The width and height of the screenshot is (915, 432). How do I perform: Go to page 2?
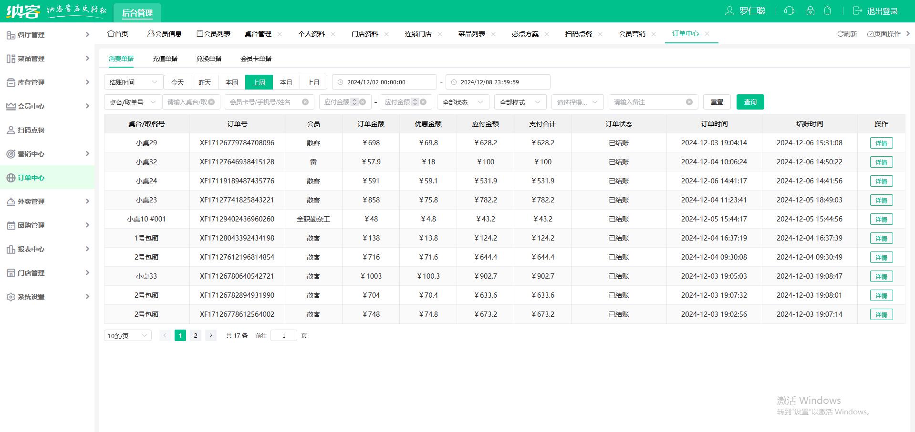[x=196, y=335]
